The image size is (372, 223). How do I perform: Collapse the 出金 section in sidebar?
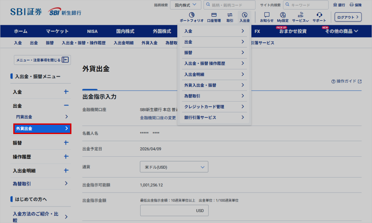pyautogui.click(x=66, y=106)
